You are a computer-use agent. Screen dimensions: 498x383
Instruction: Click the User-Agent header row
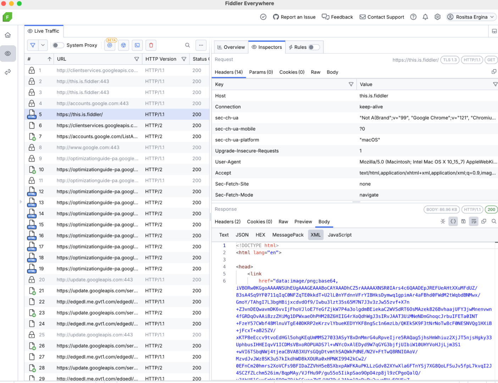[355, 162]
